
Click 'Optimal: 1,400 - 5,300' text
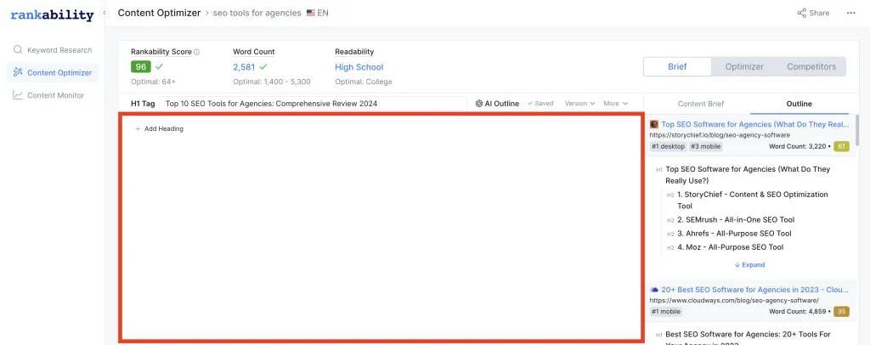point(272,82)
